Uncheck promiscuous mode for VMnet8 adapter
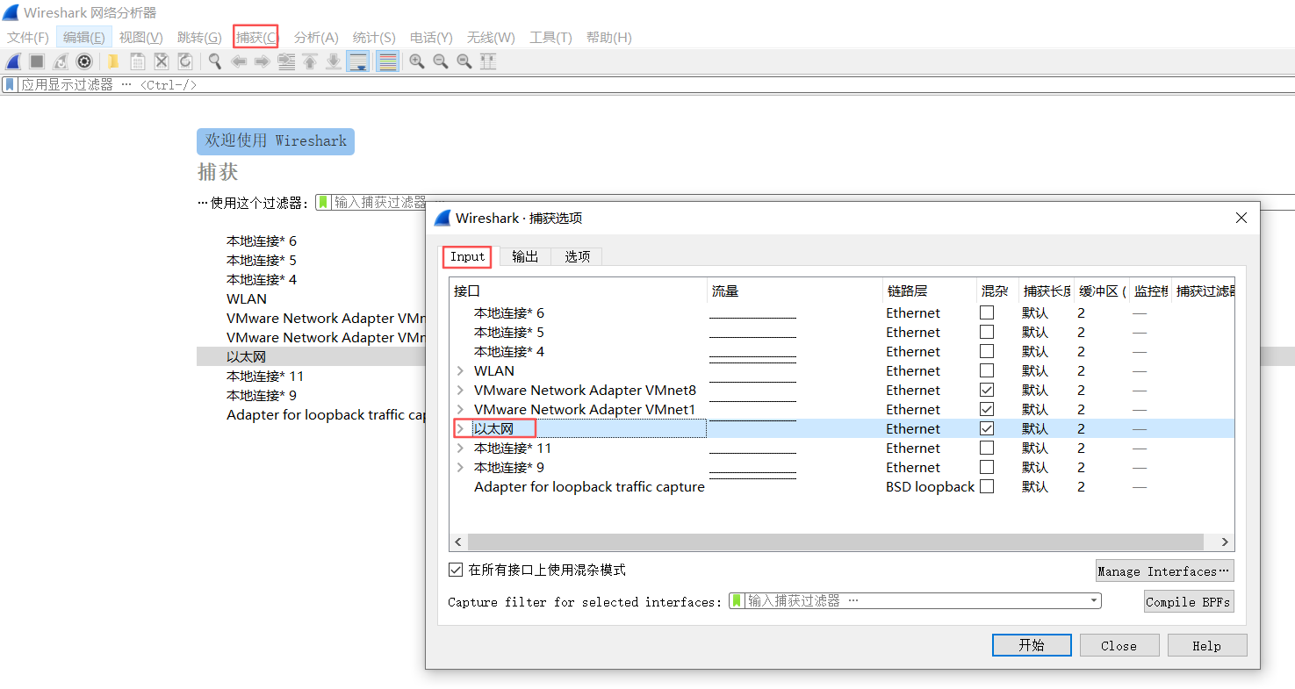Viewport: 1295px width, 689px height. click(x=987, y=390)
